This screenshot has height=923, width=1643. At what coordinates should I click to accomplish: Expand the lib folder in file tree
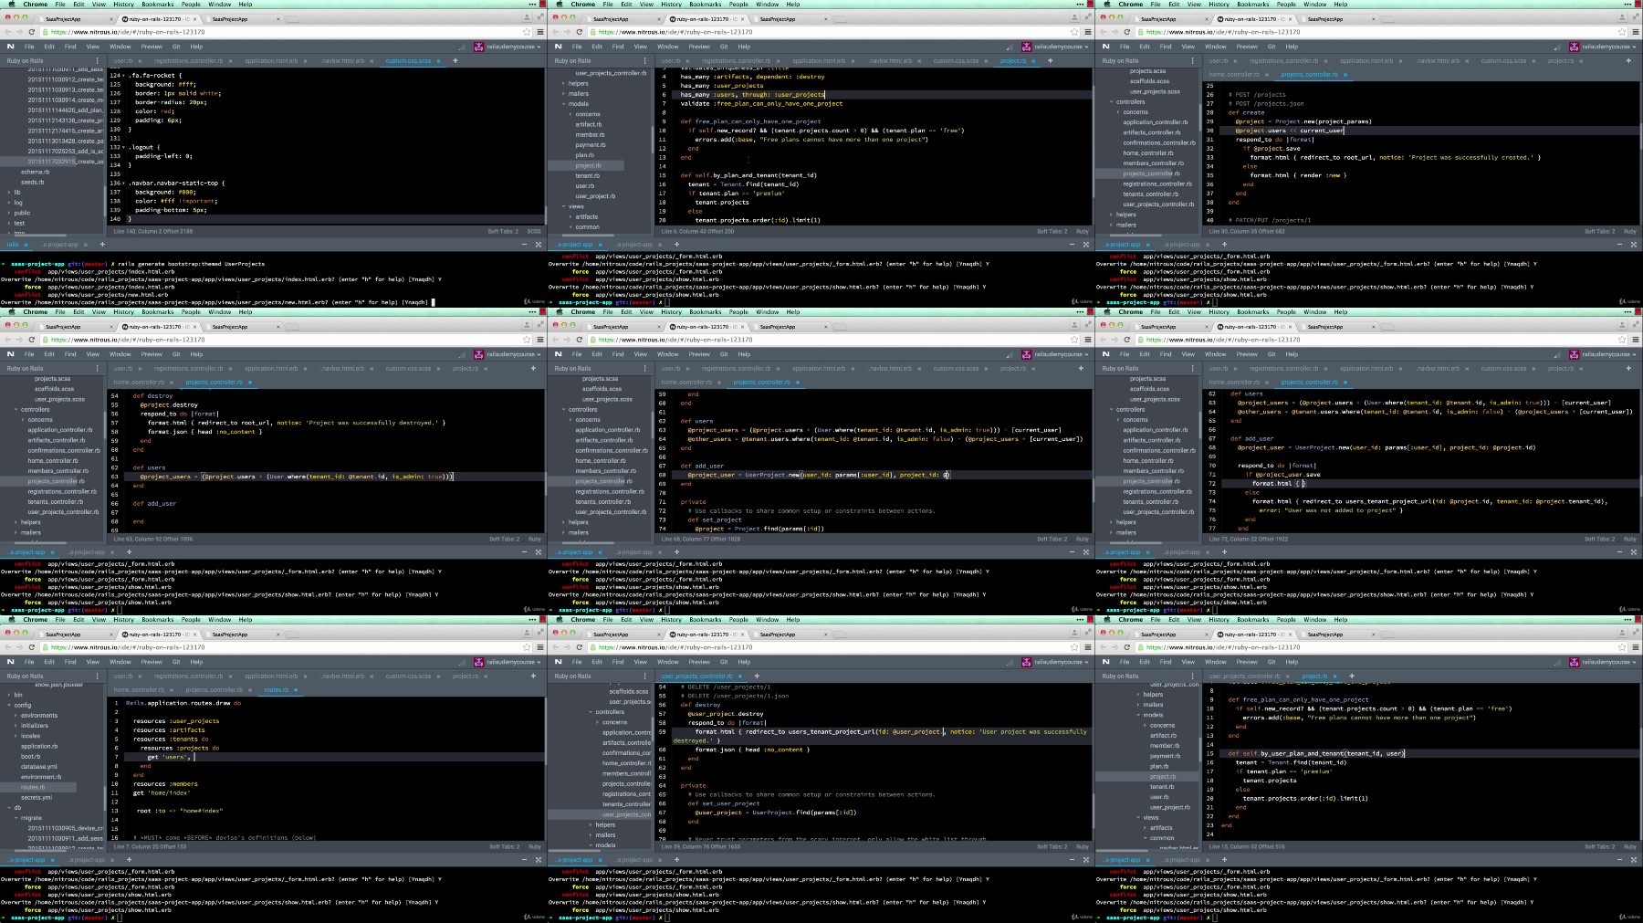[10, 193]
